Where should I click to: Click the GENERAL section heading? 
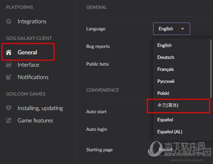tap(96, 7)
